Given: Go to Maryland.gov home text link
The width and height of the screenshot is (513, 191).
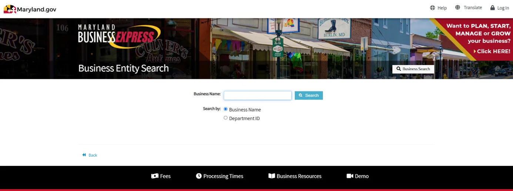Looking at the screenshot, I should pyautogui.click(x=37, y=10).
